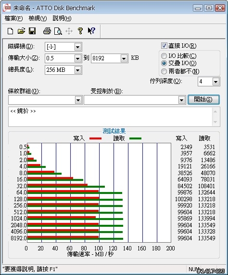Click the 寫入 column header above values
Screen dimensions: 228x275
(x=181, y=138)
